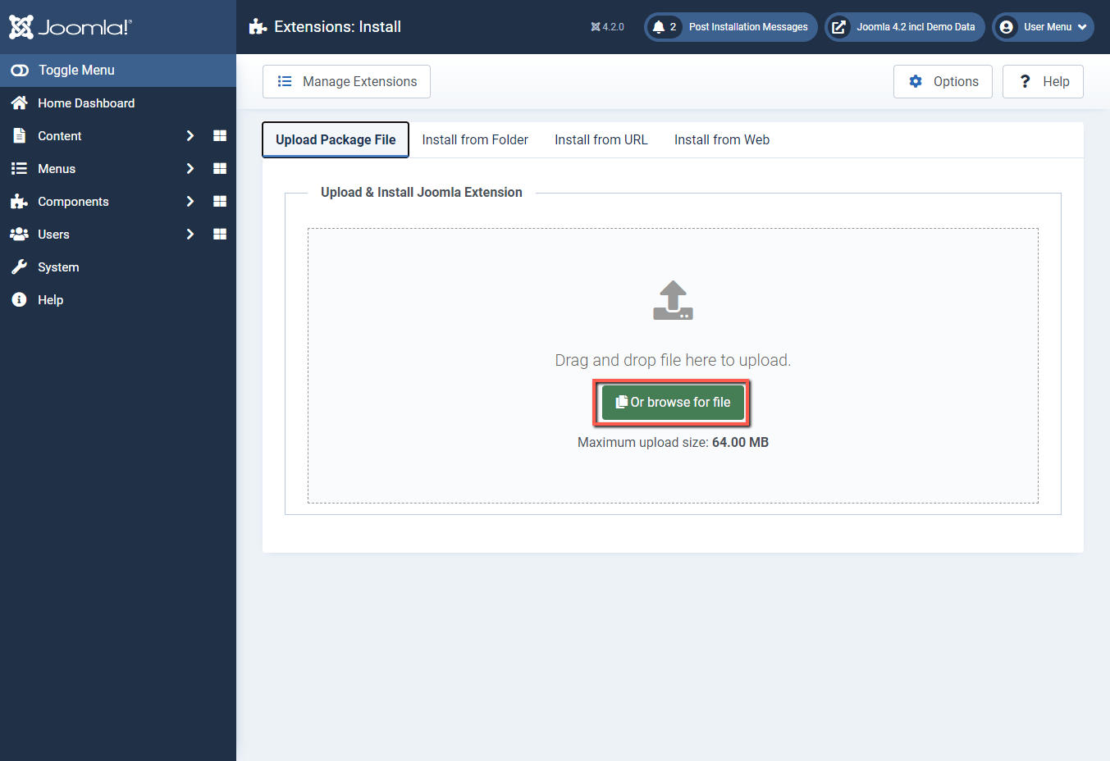Open the Users dashboard grid icon
Image resolution: width=1110 pixels, height=761 pixels.
click(x=219, y=234)
